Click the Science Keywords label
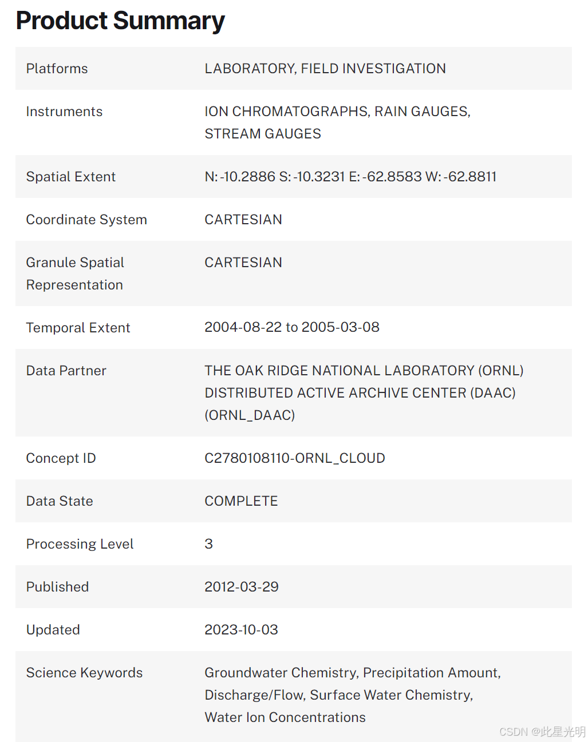Image resolution: width=588 pixels, height=742 pixels. click(84, 673)
